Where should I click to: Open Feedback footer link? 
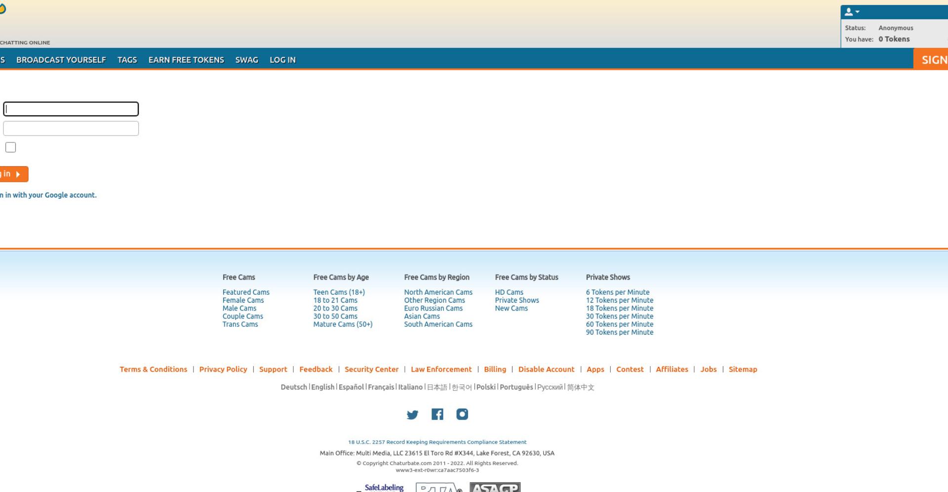click(x=316, y=369)
